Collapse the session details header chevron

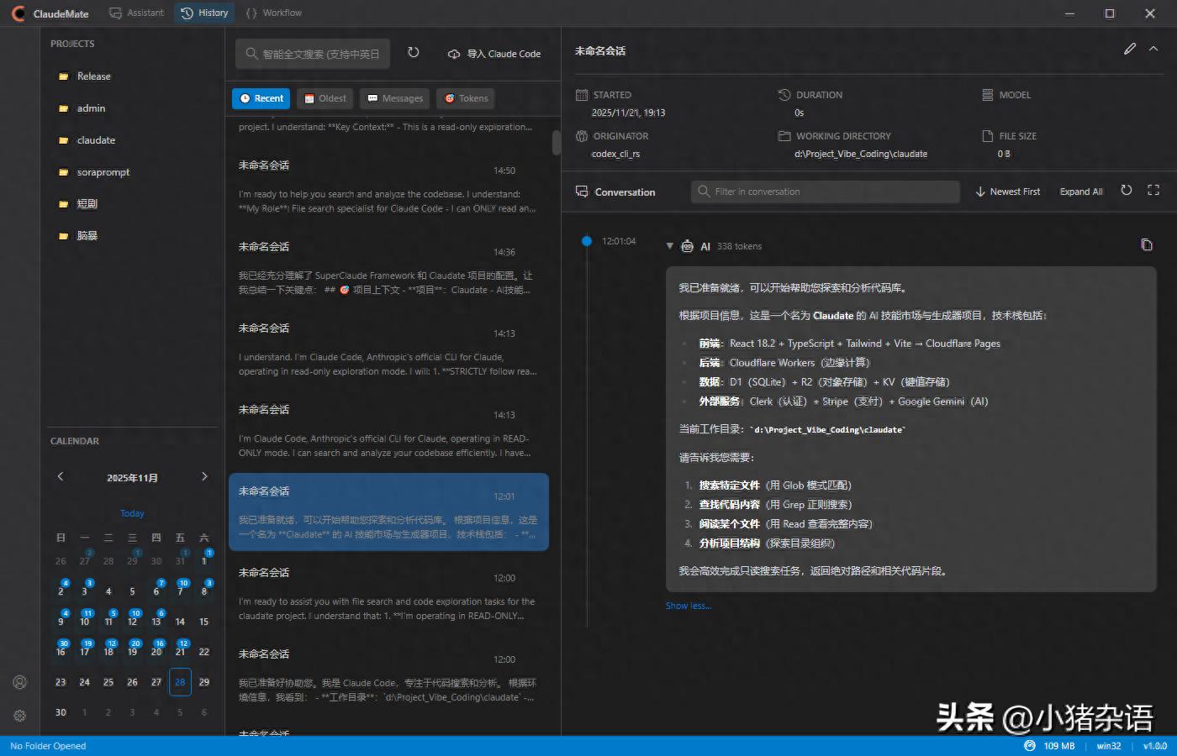coord(1153,50)
